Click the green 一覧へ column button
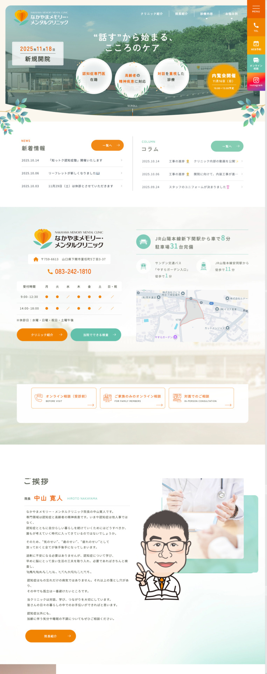This screenshot has height=674, width=267. click(227, 146)
